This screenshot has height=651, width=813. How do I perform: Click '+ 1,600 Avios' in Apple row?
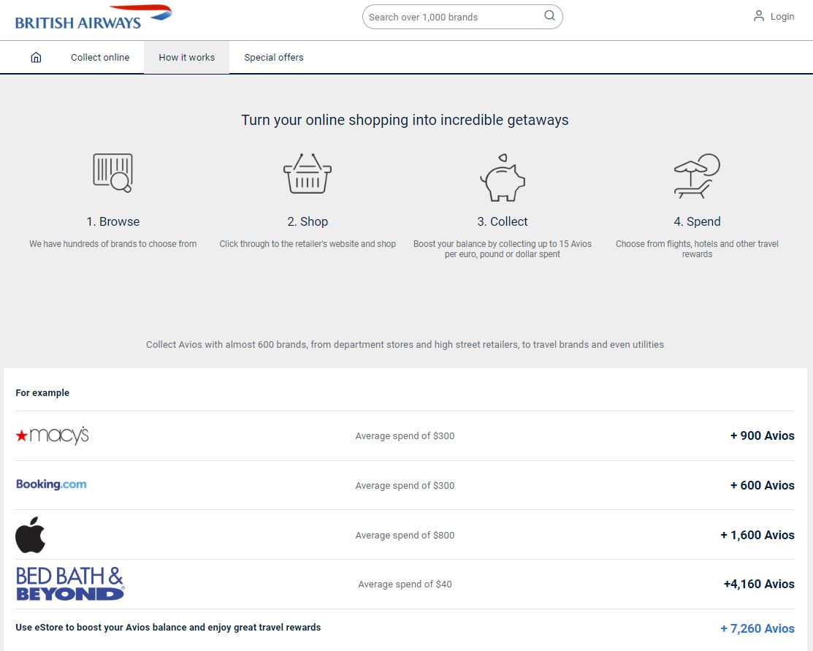(x=757, y=535)
